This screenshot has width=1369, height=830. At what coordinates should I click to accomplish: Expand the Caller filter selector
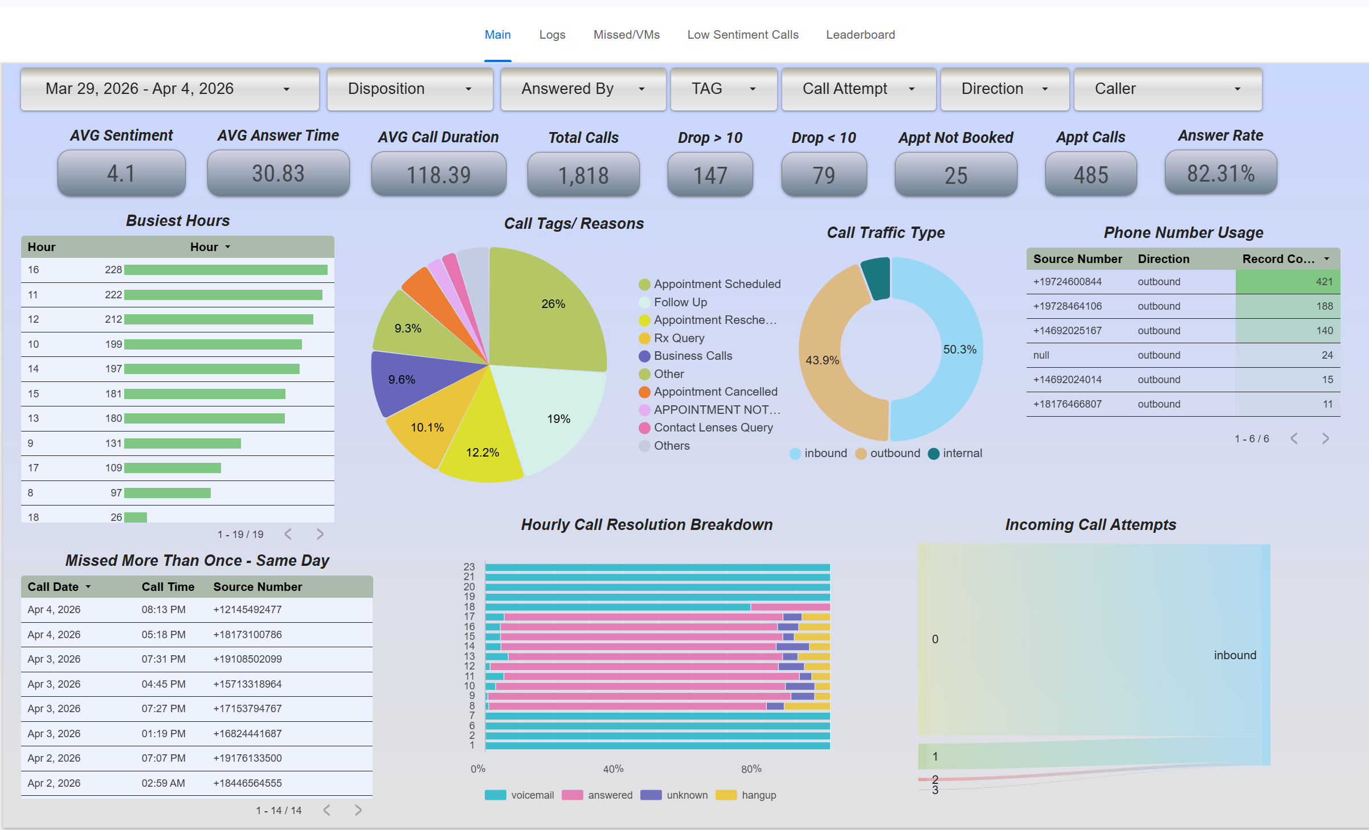tap(1167, 89)
